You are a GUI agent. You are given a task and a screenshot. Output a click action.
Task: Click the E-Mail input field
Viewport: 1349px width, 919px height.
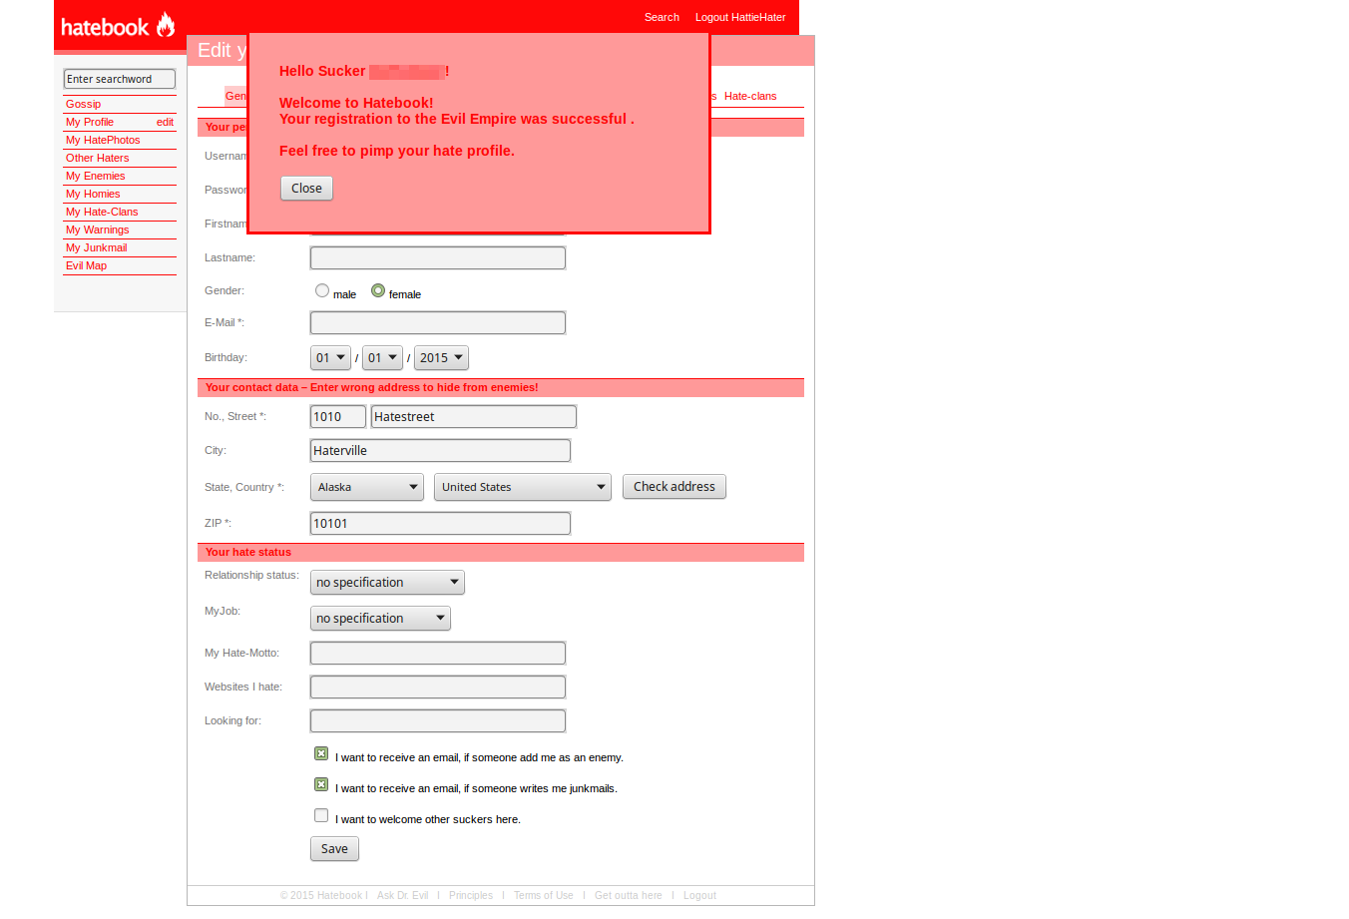(x=438, y=322)
